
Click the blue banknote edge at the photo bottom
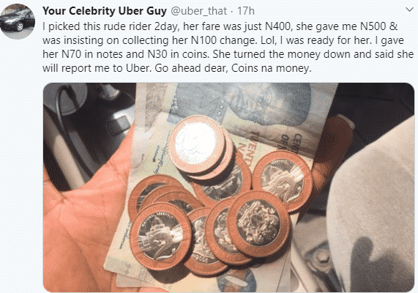coord(236,281)
